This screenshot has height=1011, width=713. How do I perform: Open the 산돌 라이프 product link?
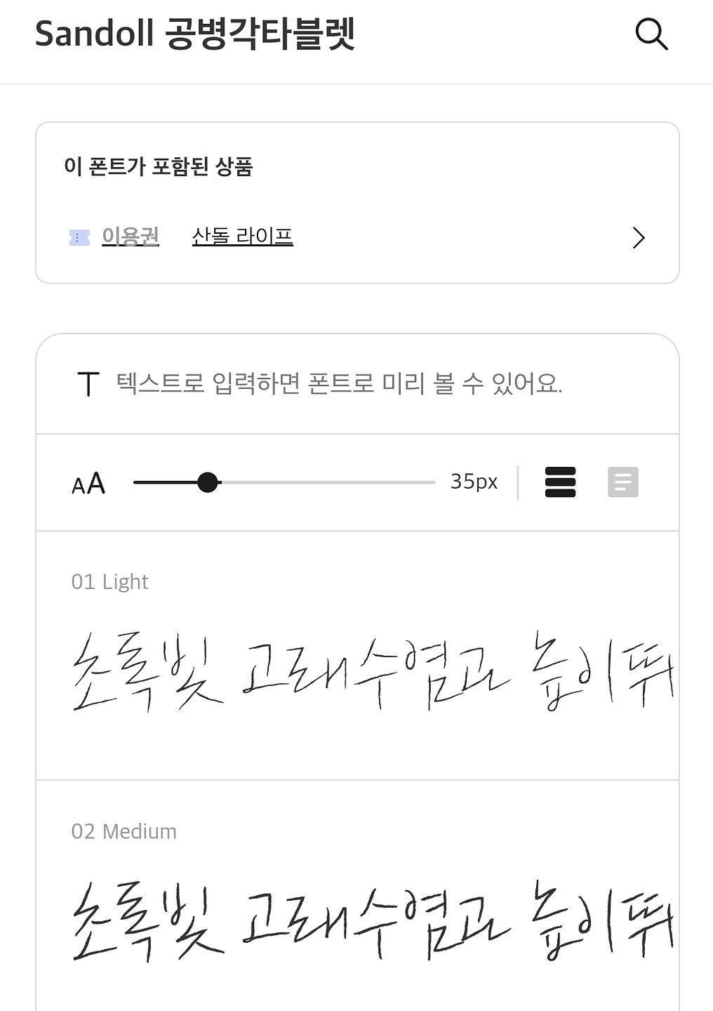point(242,237)
